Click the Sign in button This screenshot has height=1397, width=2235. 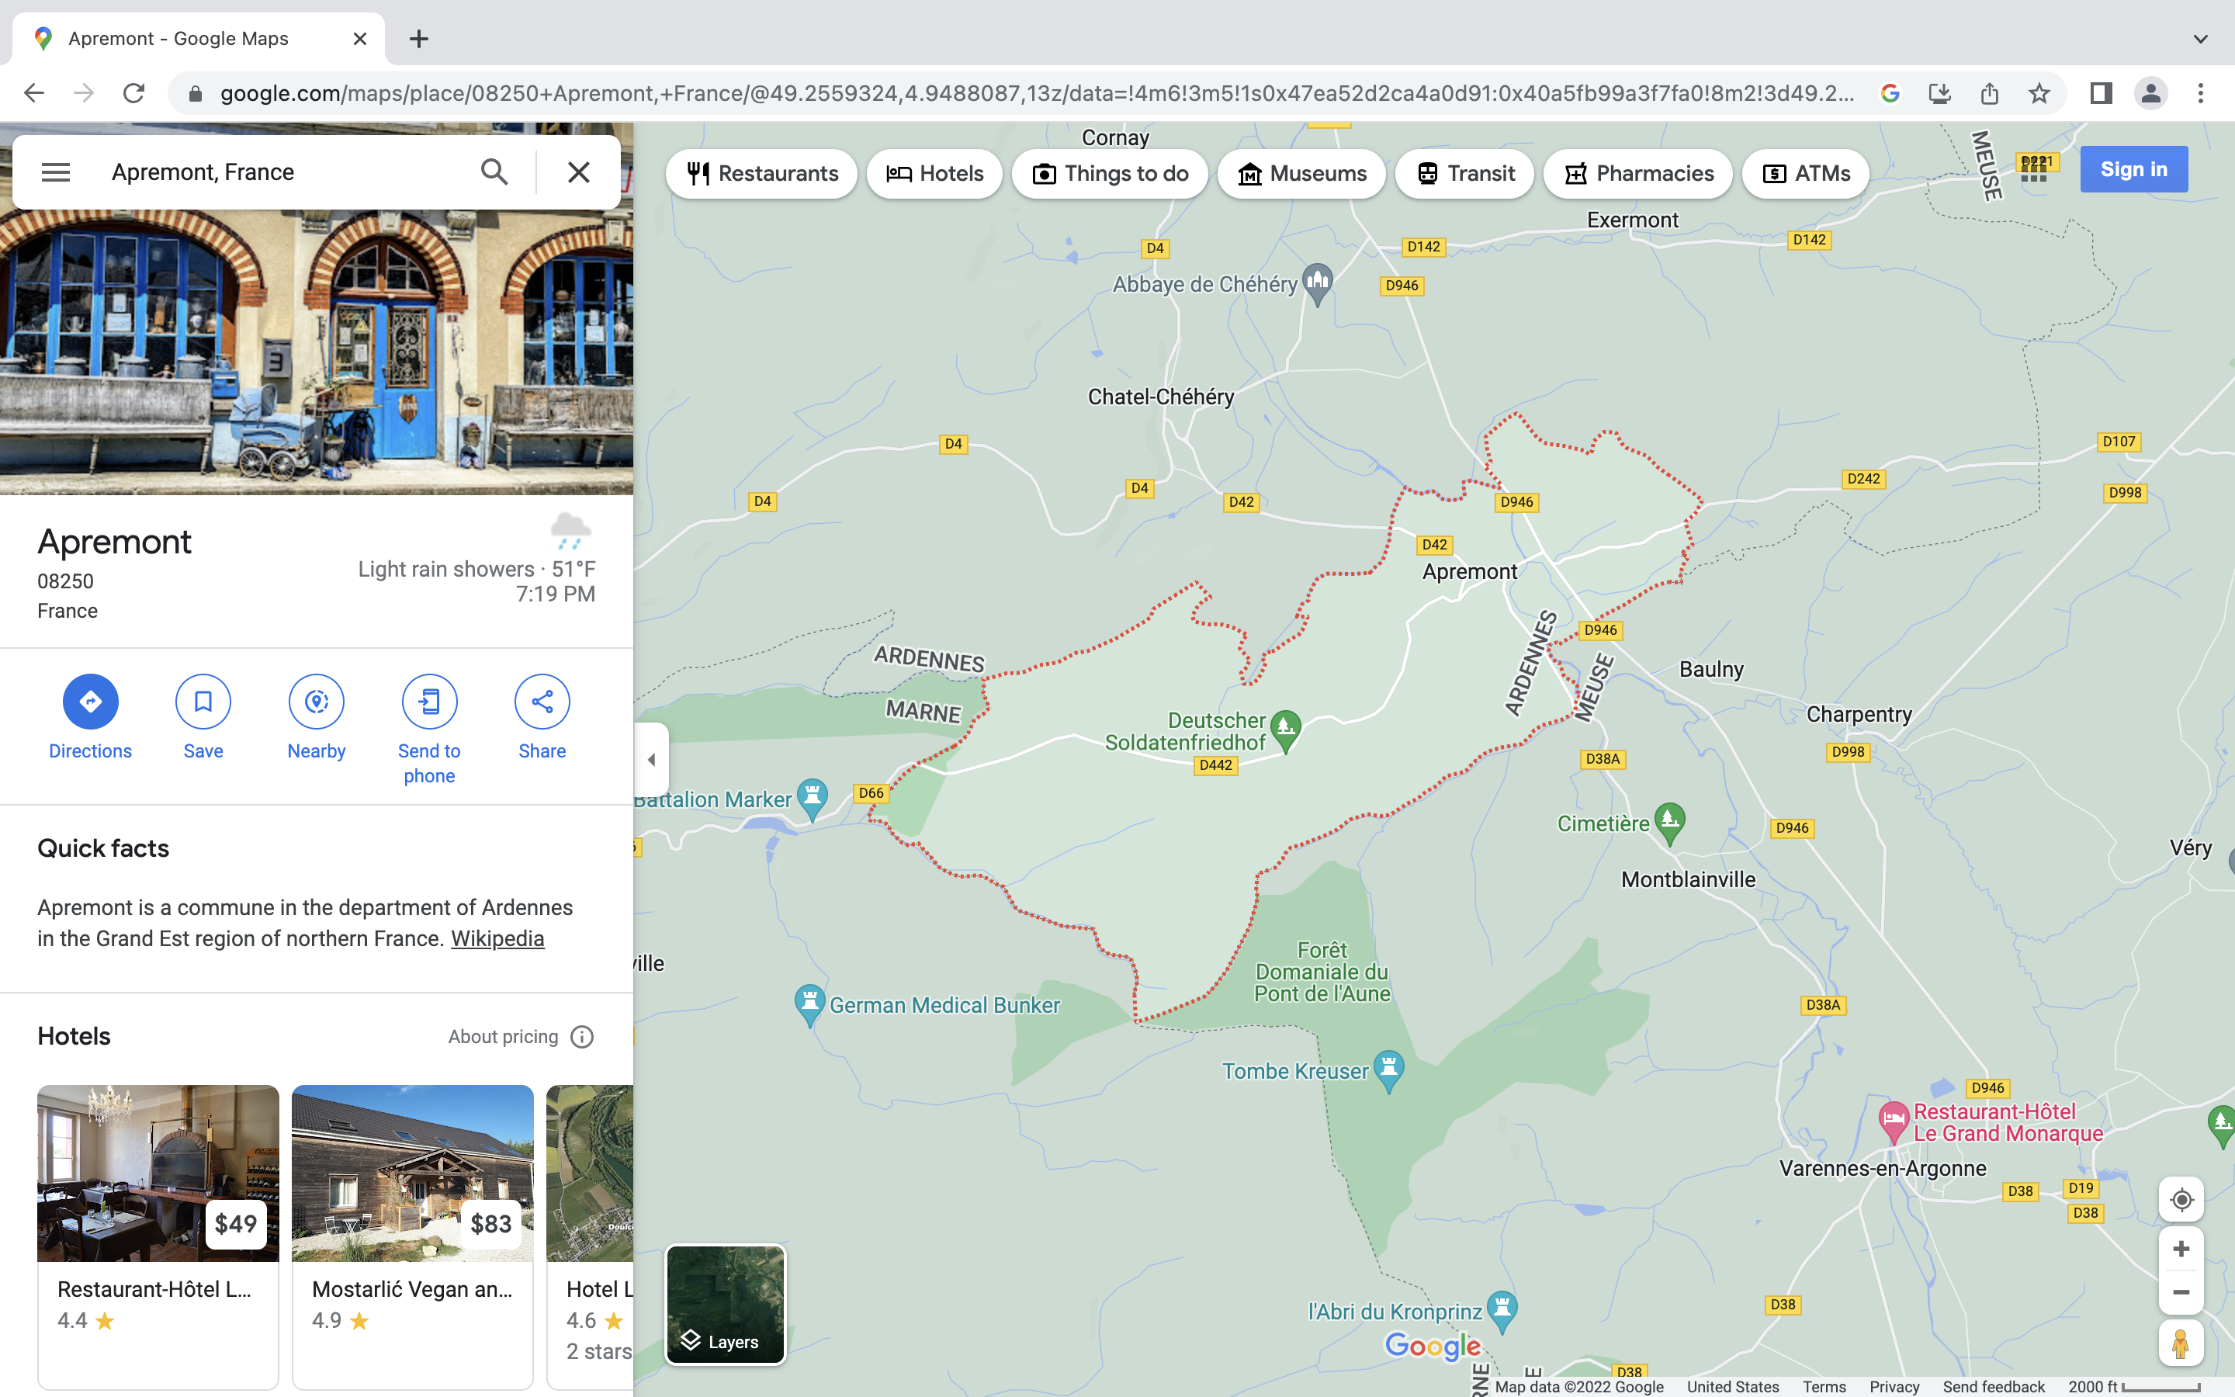[x=2133, y=169]
